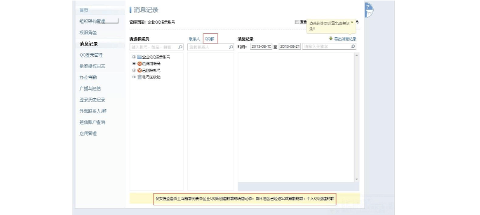Click the 账号回收站 trash bin icon
The image size is (480, 215).
139,77
